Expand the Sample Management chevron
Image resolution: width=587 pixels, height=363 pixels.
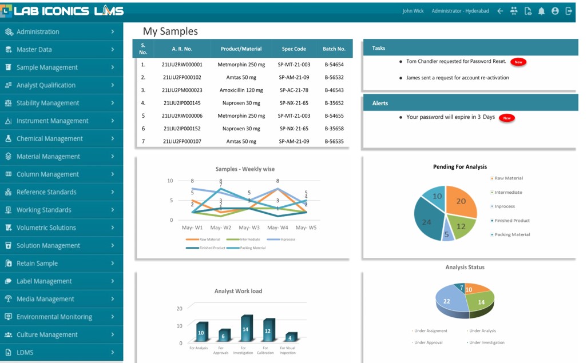(113, 67)
